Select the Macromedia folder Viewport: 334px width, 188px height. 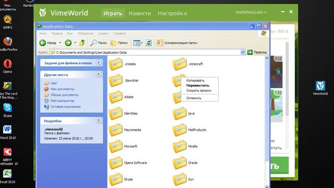pos(125,130)
